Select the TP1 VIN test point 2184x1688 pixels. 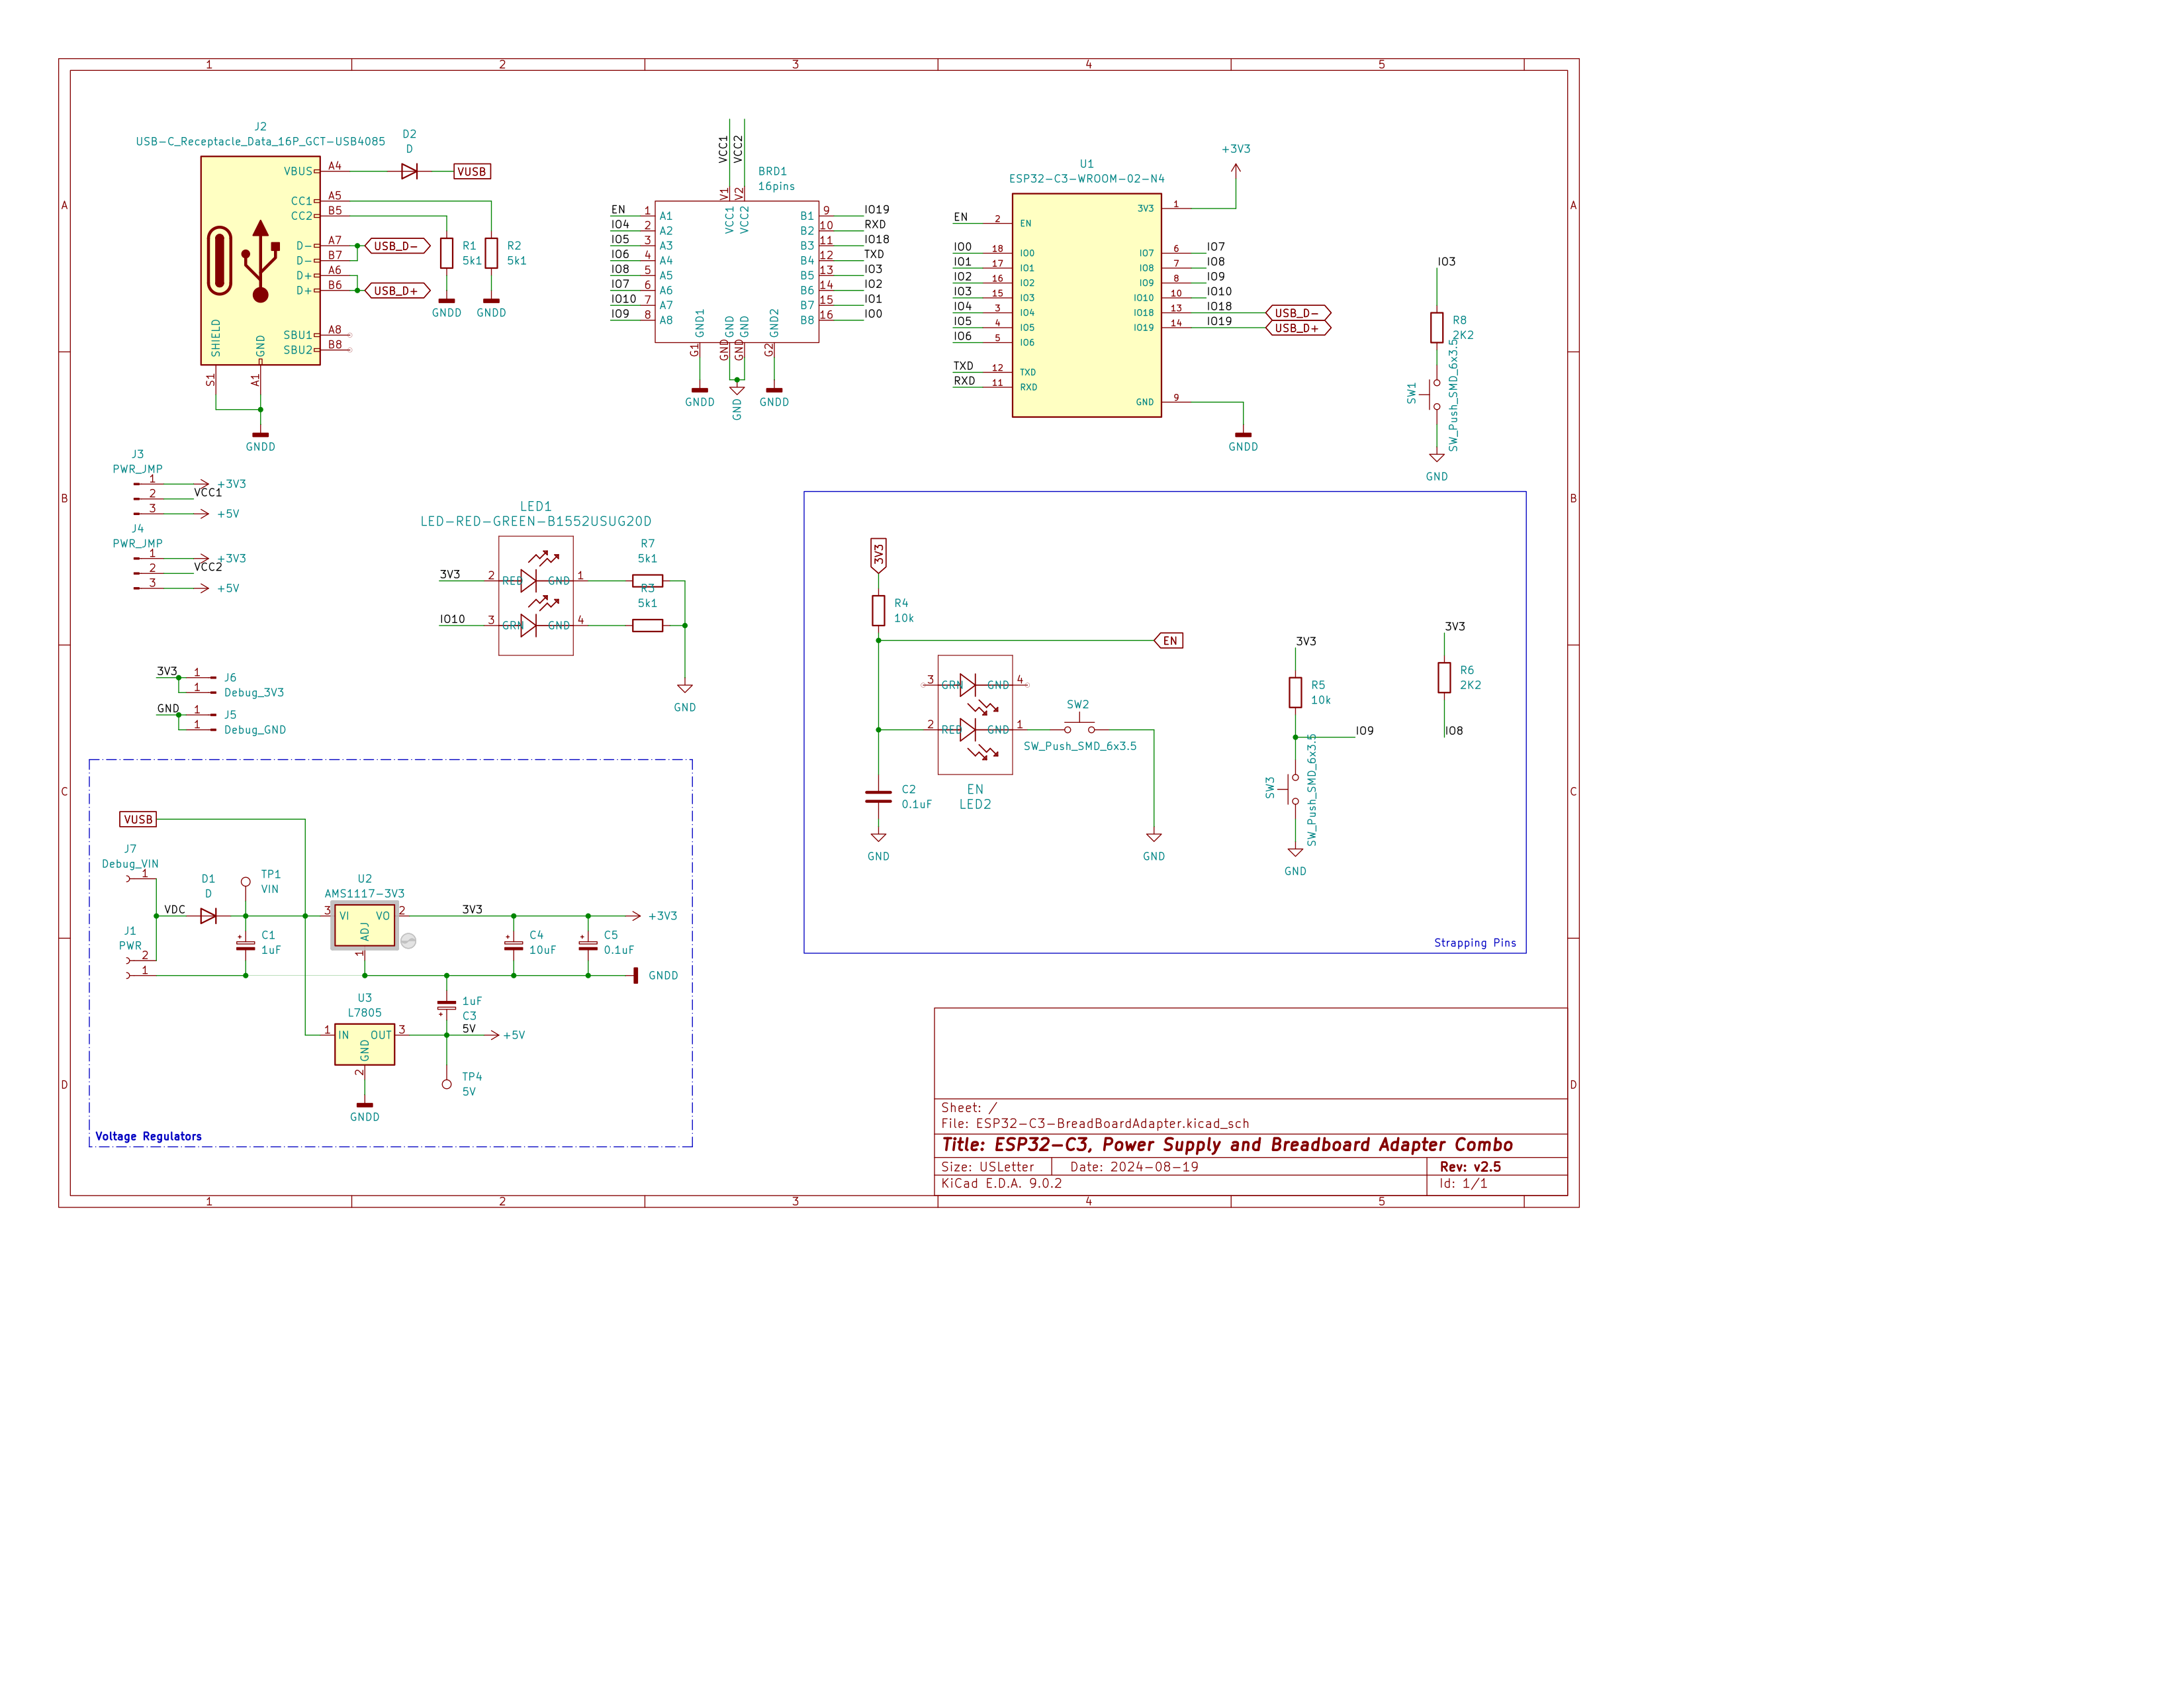tap(246, 882)
